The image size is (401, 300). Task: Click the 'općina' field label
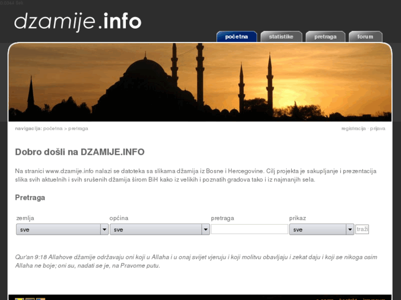pyautogui.click(x=119, y=218)
